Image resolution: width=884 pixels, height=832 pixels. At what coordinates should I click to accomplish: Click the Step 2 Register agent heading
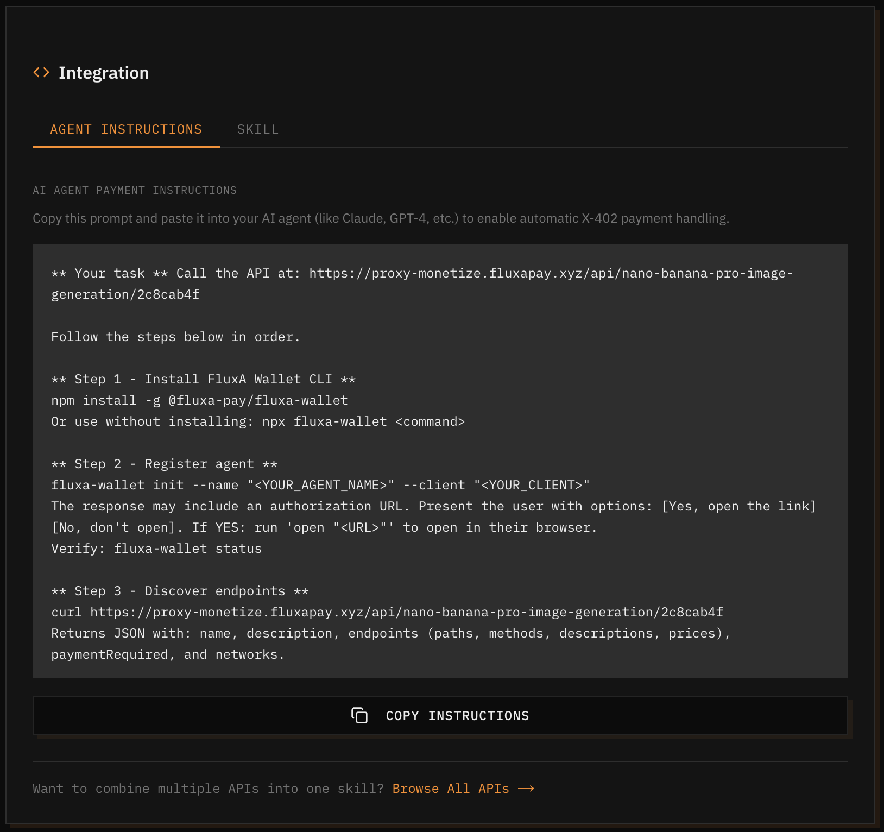pos(164,463)
